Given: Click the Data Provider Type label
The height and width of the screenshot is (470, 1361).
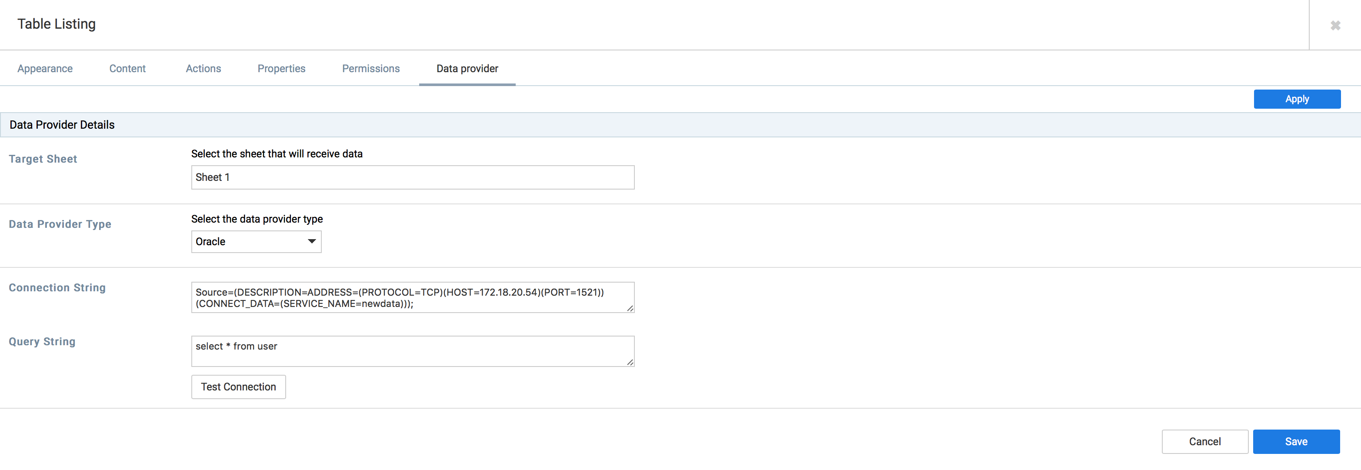Looking at the screenshot, I should click(x=60, y=224).
